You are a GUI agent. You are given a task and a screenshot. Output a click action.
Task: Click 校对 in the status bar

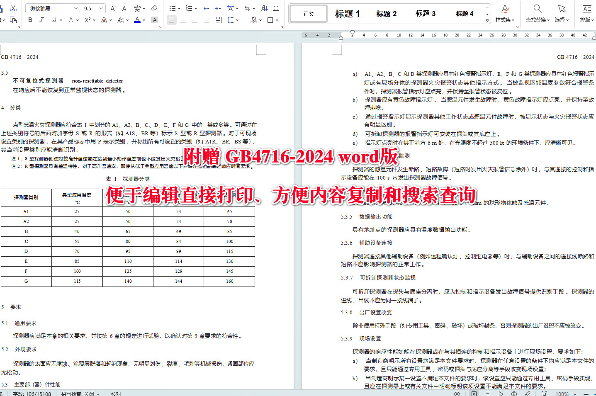[x=116, y=394]
